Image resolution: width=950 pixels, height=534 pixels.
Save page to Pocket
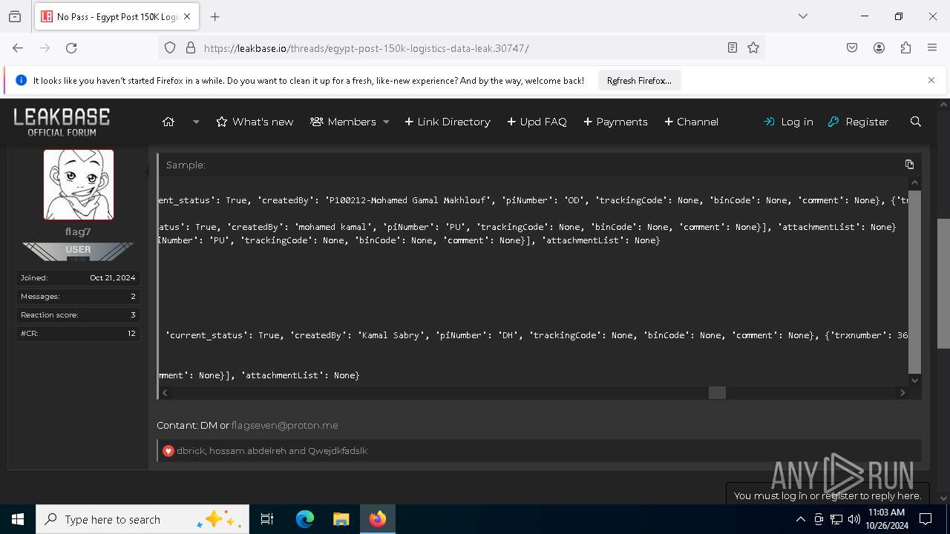(x=852, y=47)
